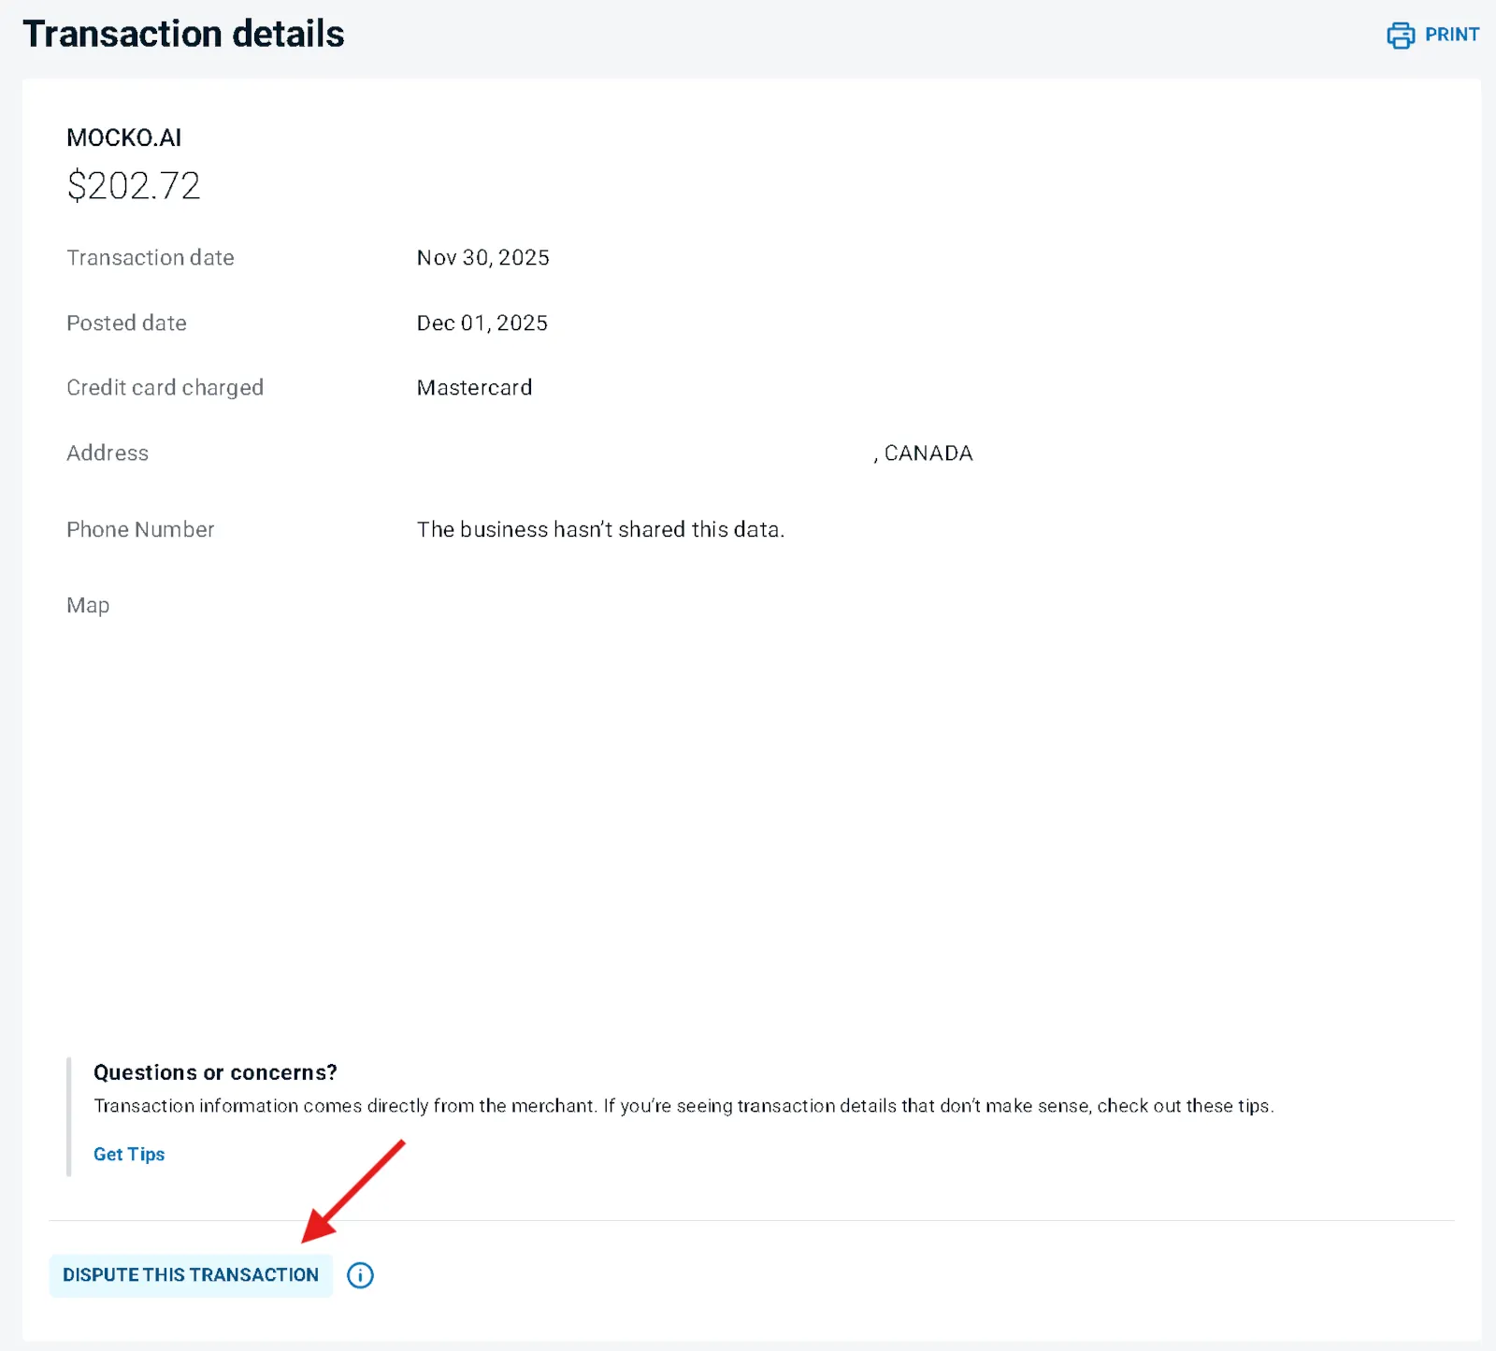Click the Map label
The width and height of the screenshot is (1496, 1351).
(x=88, y=606)
